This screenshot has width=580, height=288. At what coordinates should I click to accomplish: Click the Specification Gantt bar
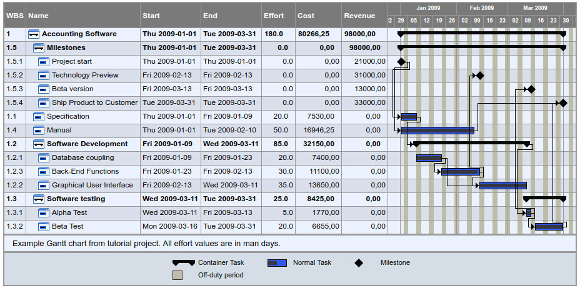pyautogui.click(x=409, y=117)
